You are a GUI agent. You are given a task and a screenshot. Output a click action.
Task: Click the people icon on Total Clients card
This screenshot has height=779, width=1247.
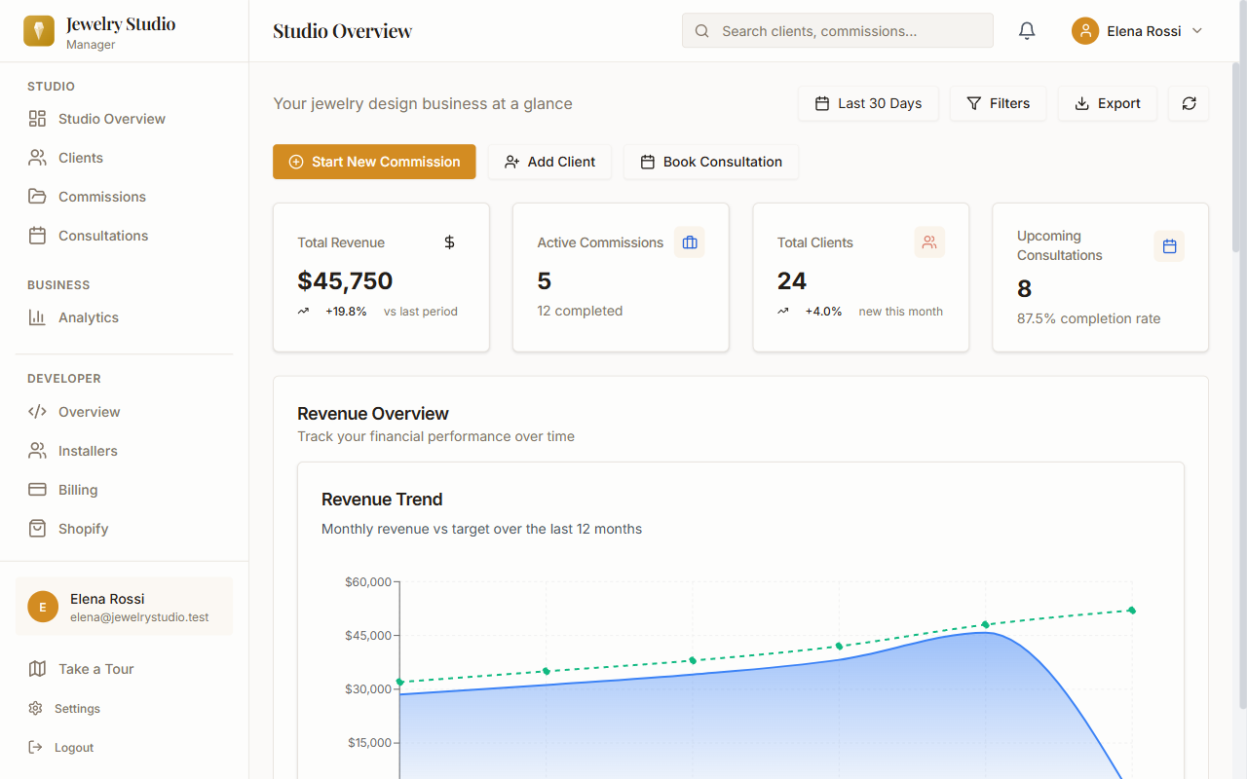(929, 241)
